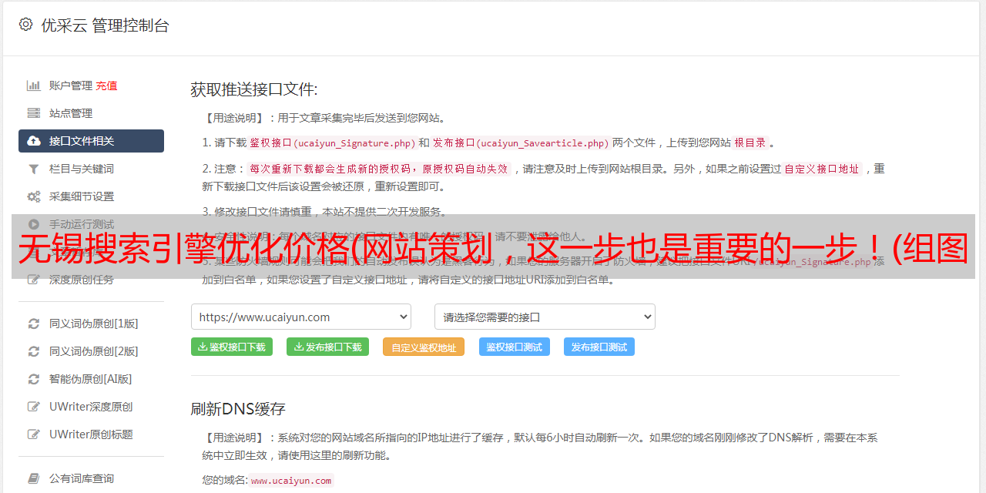Click the gear icon beside 优采云 管理控制台
This screenshot has width=986, height=493.
click(26, 25)
